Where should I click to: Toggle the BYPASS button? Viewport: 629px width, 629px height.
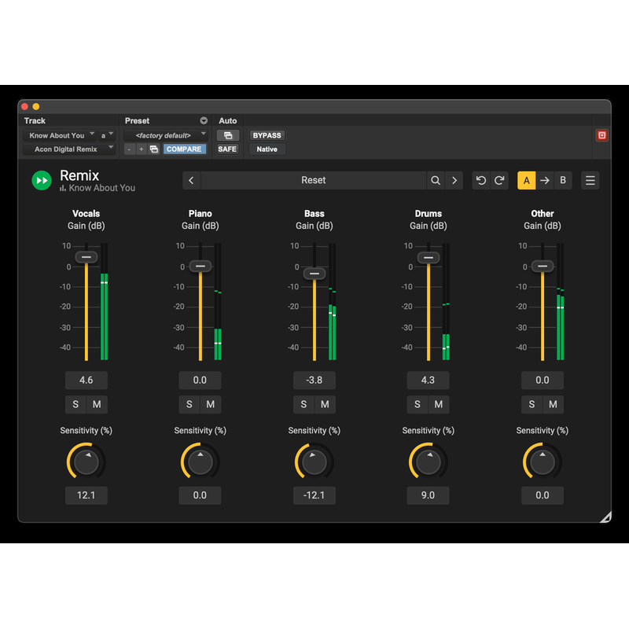(267, 135)
